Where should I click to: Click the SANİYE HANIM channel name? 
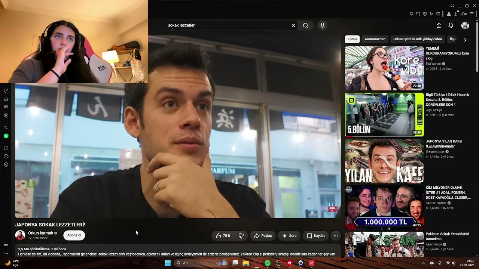tap(436, 203)
